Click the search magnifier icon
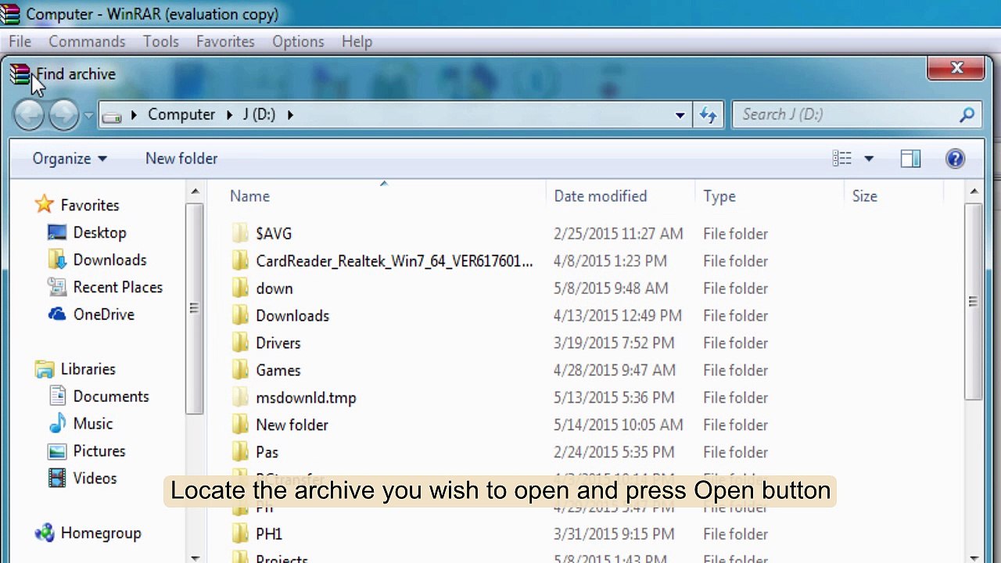Screen dimensions: 1001x563 pos(967,115)
